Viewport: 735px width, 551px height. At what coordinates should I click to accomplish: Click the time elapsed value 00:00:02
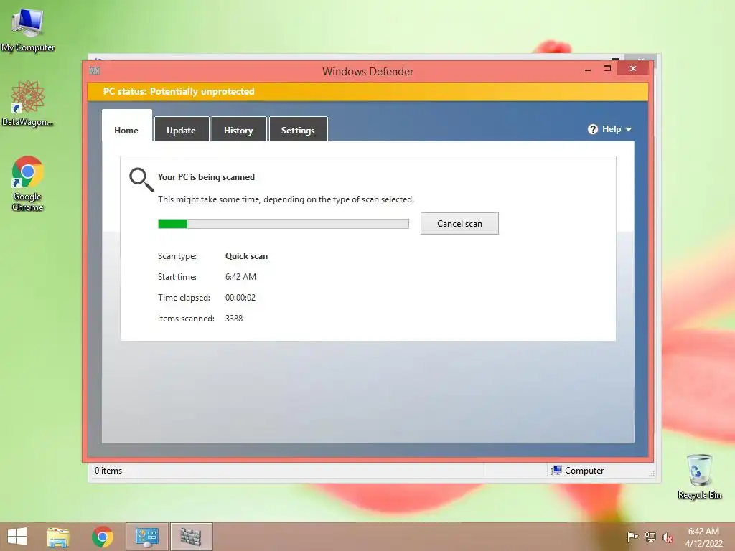pos(240,298)
